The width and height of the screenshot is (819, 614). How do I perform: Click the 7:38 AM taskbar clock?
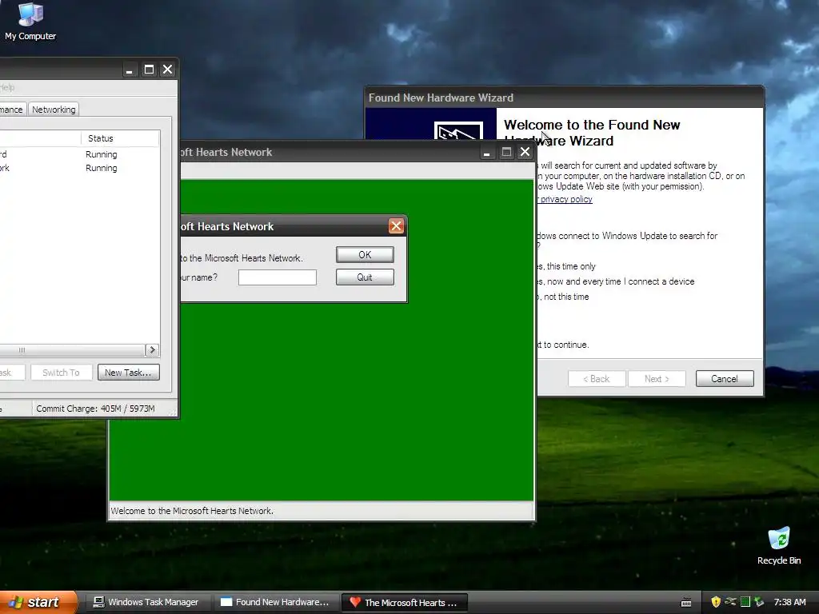(x=789, y=602)
